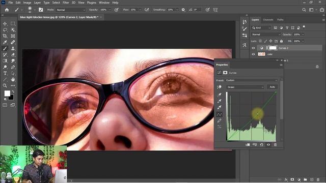Click the background black color swatch
This screenshot has height=183, width=326.
click(11, 97)
